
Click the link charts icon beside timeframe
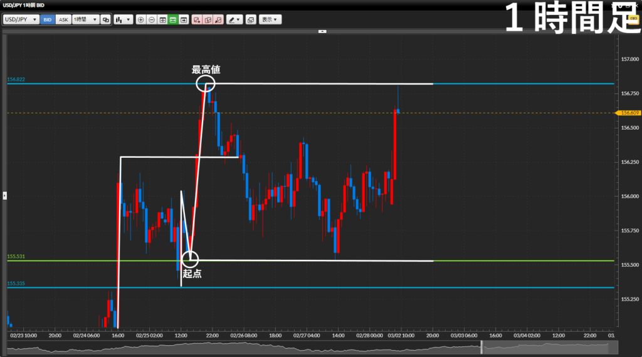[105, 19]
